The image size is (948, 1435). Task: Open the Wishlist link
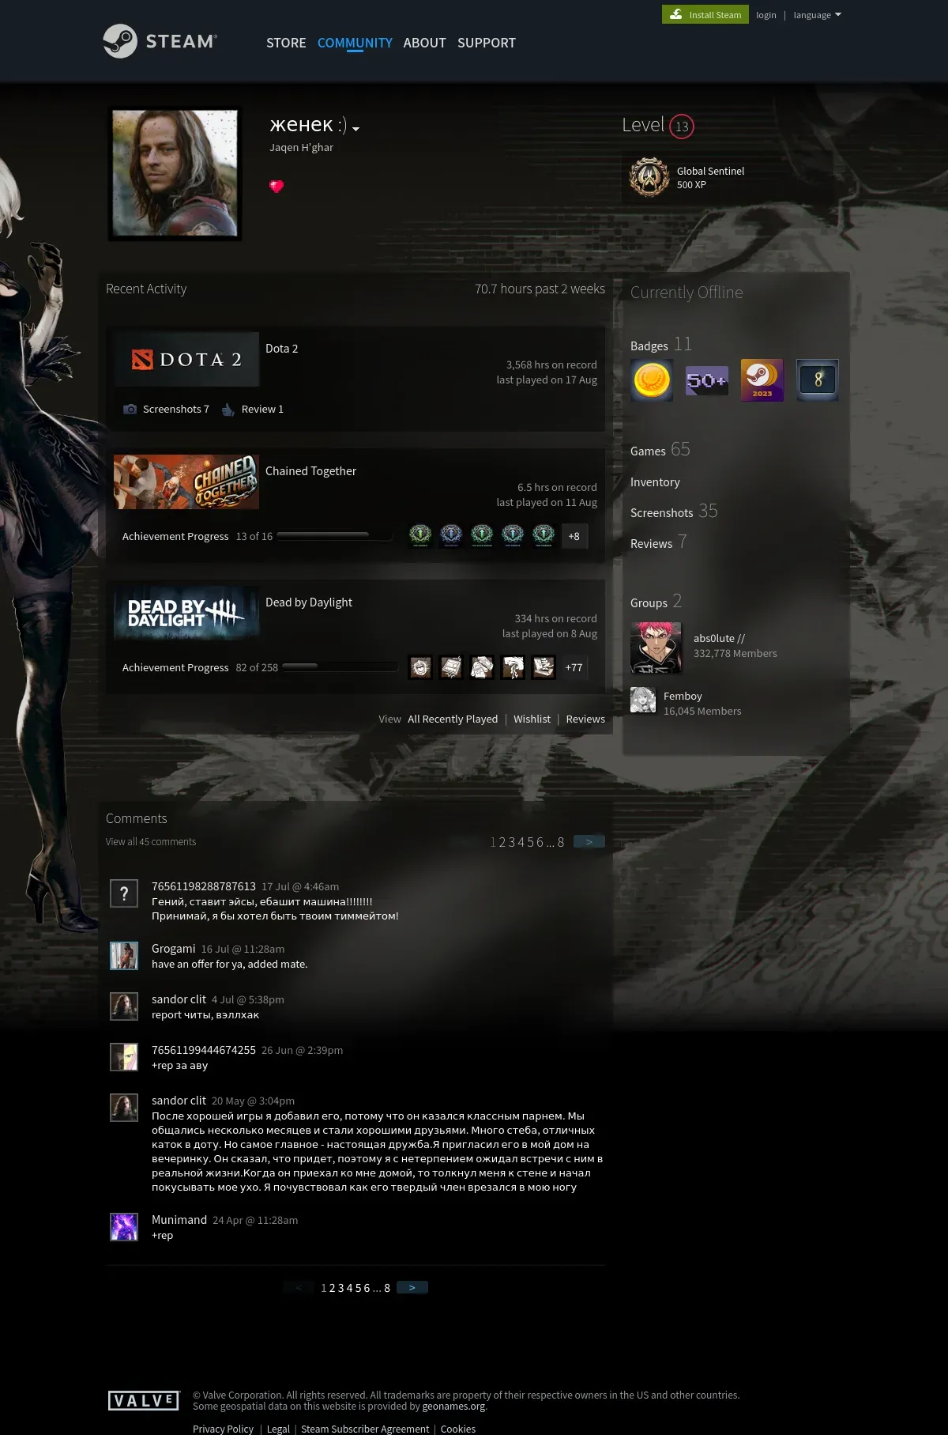tap(532, 719)
